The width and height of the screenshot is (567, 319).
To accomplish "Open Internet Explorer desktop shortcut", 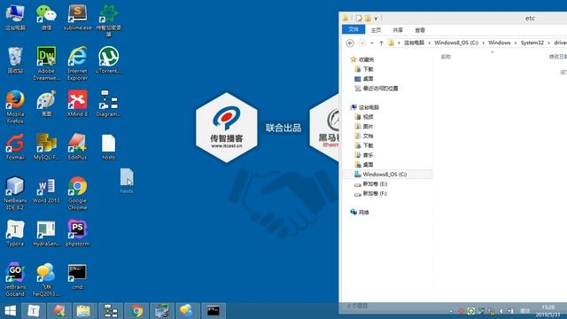I will click(77, 63).
